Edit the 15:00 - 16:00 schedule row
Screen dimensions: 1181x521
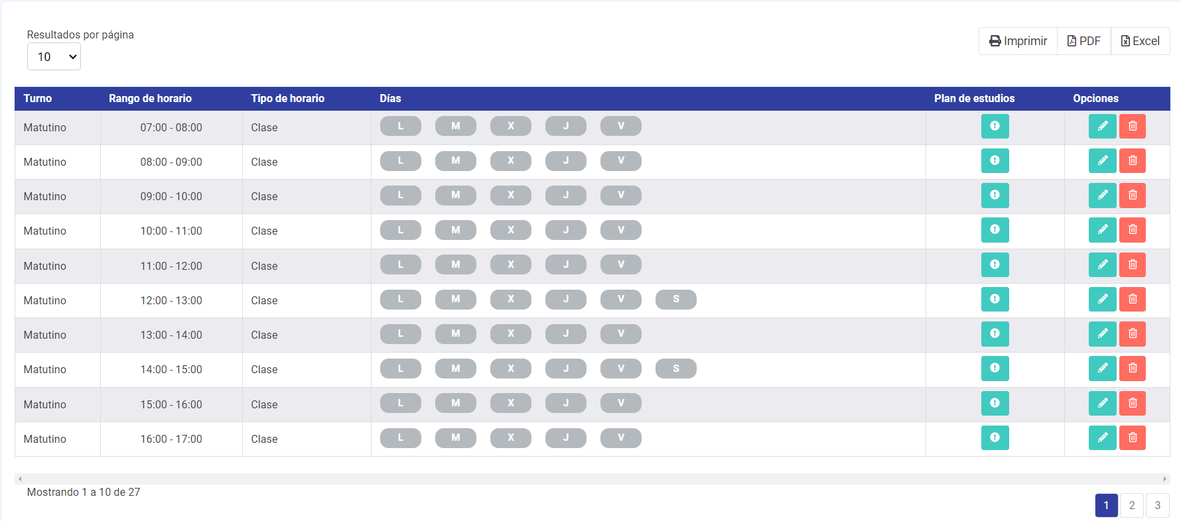(1102, 403)
